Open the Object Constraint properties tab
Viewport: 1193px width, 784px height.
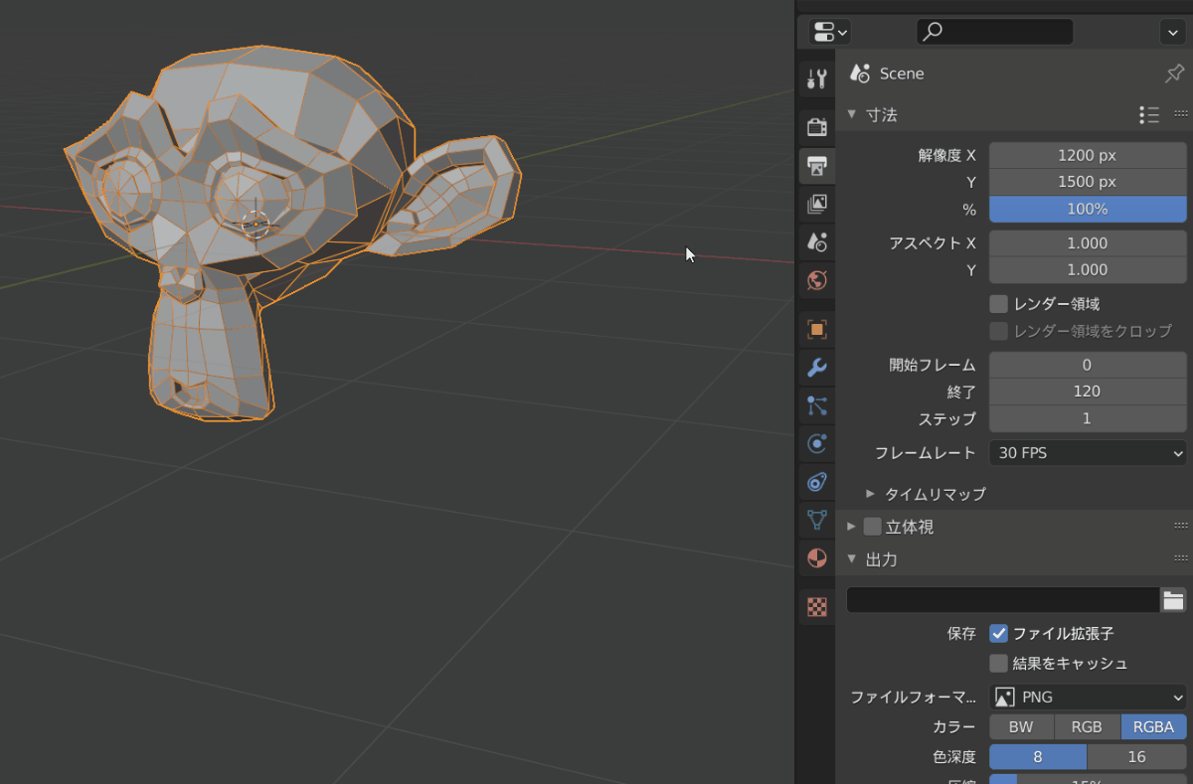click(817, 482)
